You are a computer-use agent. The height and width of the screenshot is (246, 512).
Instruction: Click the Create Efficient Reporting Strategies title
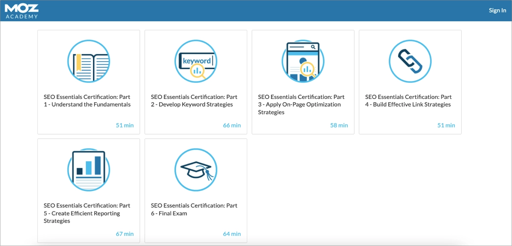pyautogui.click(x=87, y=213)
